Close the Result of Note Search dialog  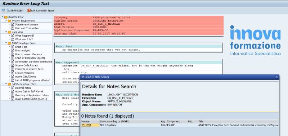click(x=276, y=77)
